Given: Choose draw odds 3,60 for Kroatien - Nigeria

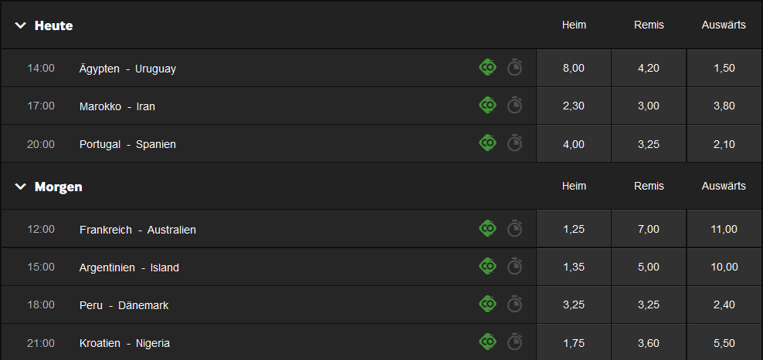Looking at the screenshot, I should (x=649, y=342).
